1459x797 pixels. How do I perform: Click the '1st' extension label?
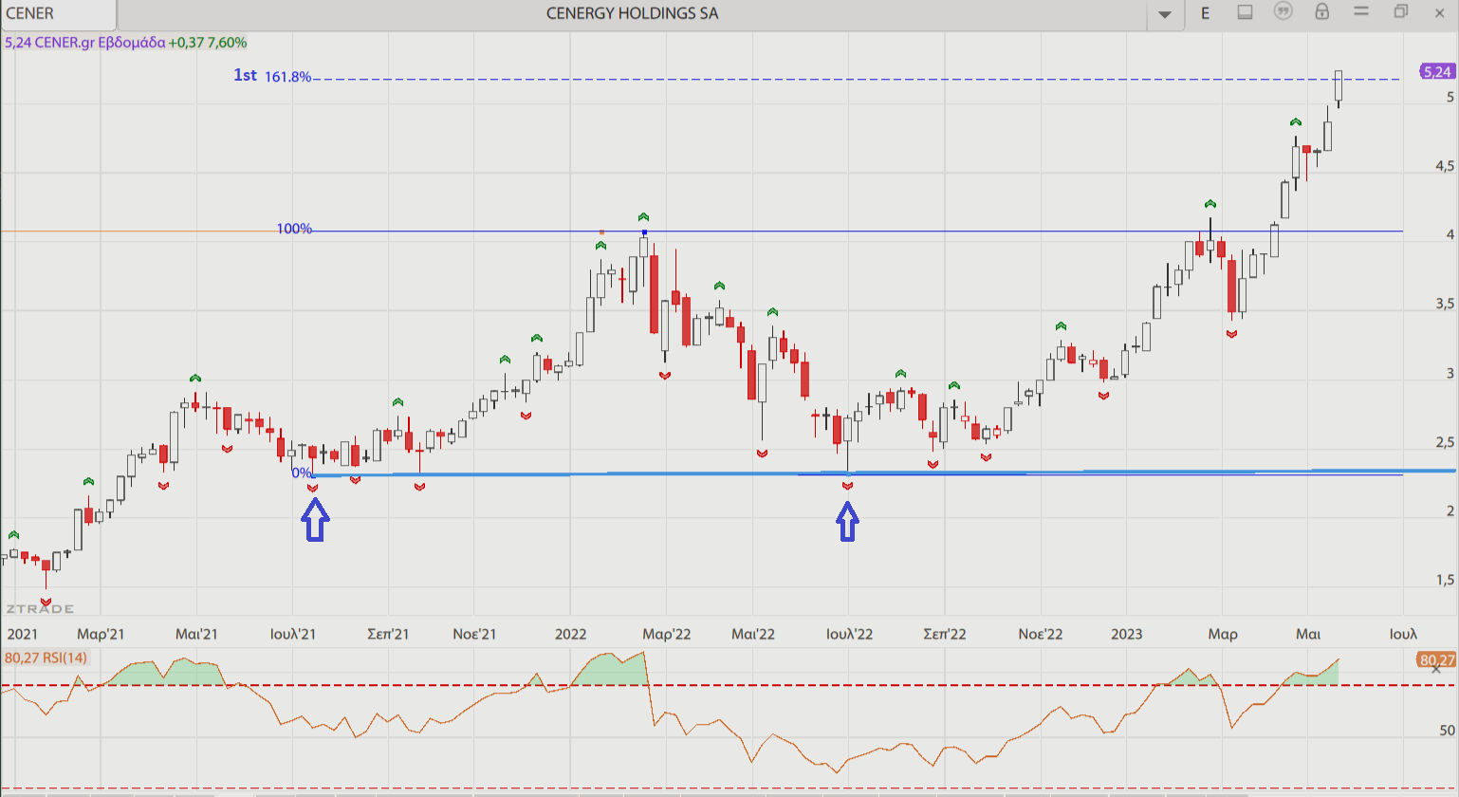(x=245, y=76)
